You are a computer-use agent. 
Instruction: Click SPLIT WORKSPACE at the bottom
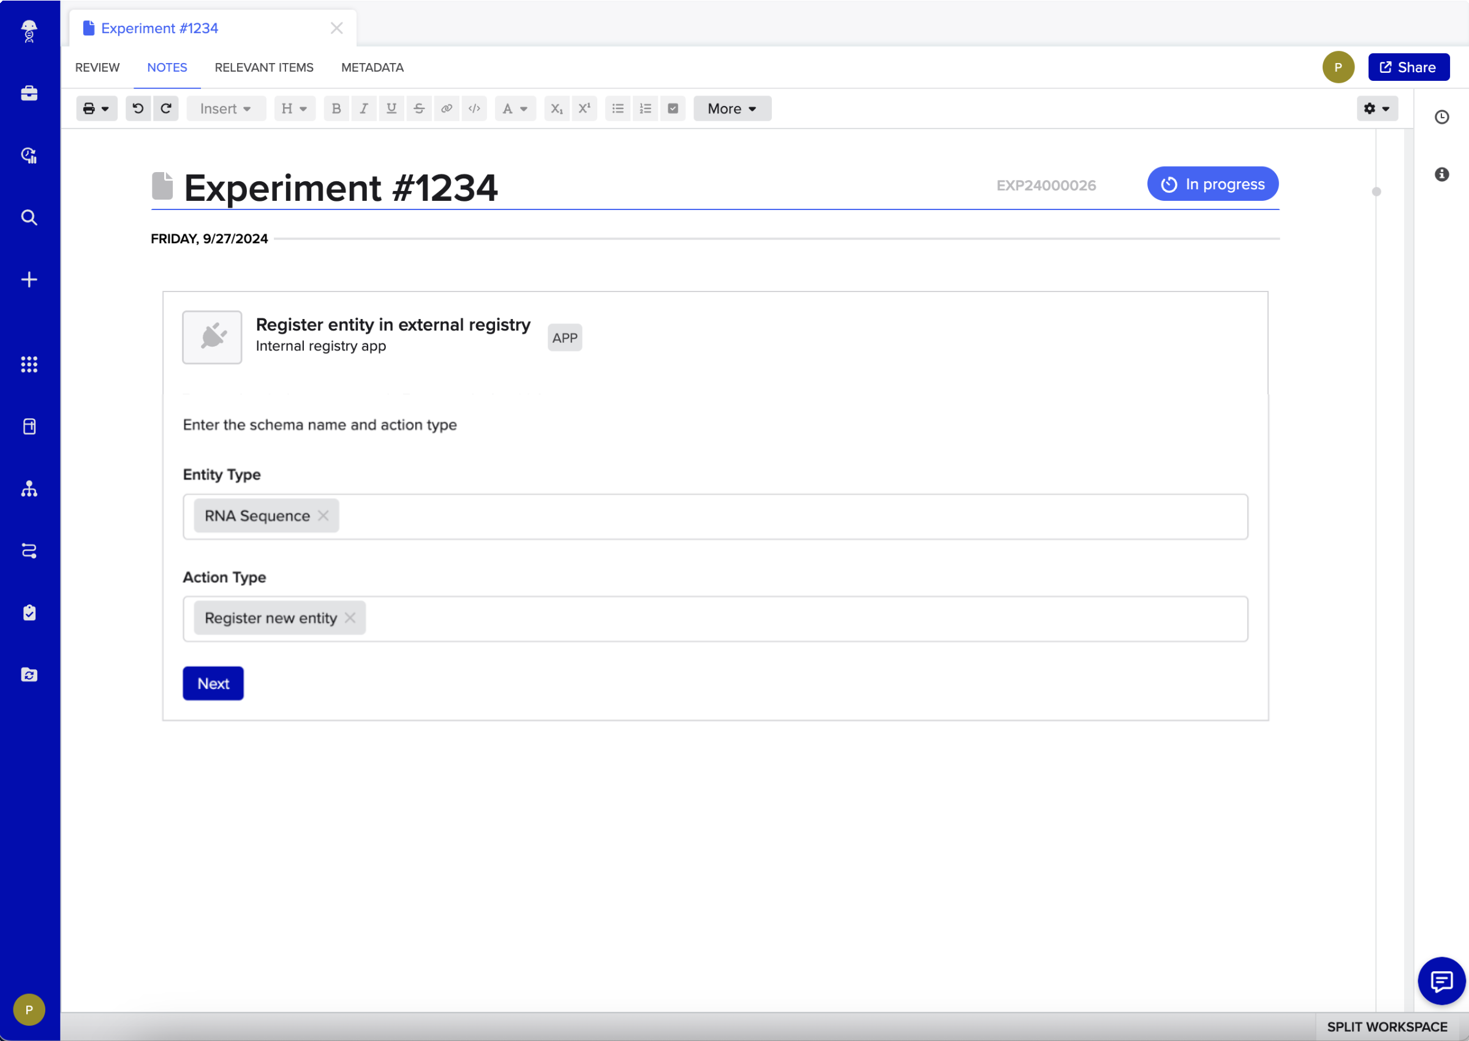click(1388, 1027)
